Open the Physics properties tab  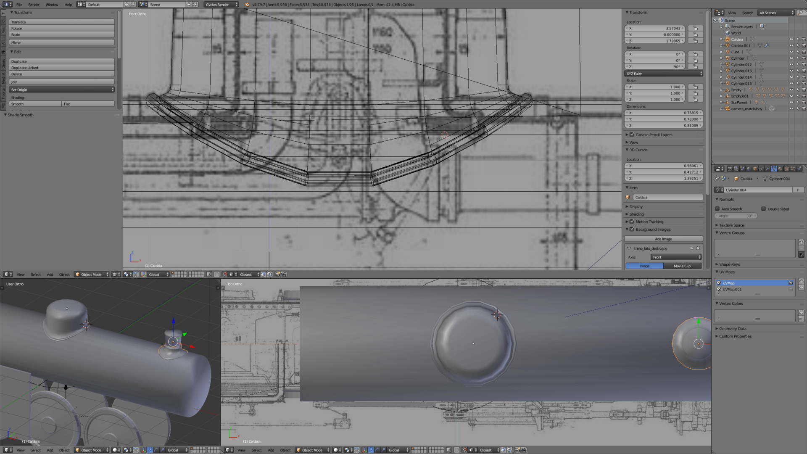point(799,169)
